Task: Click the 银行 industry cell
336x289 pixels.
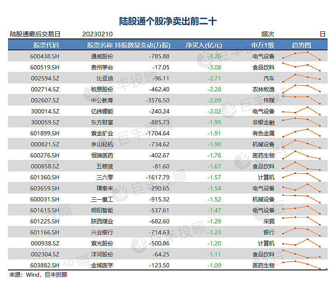Action: click(269, 232)
